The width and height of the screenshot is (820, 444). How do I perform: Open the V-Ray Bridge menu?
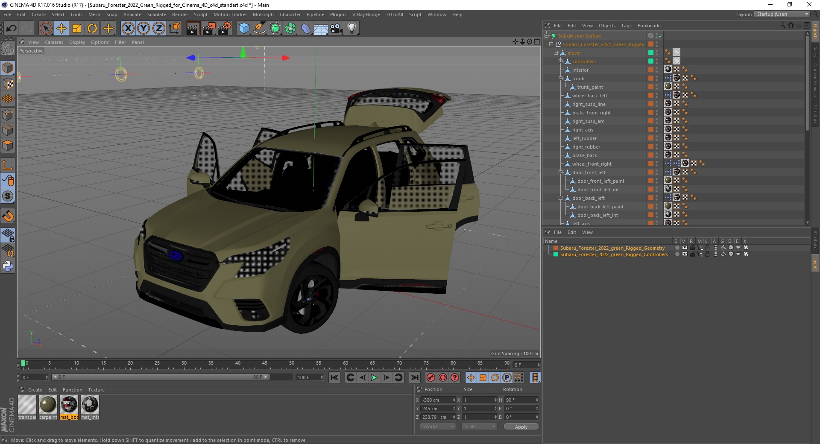point(366,15)
